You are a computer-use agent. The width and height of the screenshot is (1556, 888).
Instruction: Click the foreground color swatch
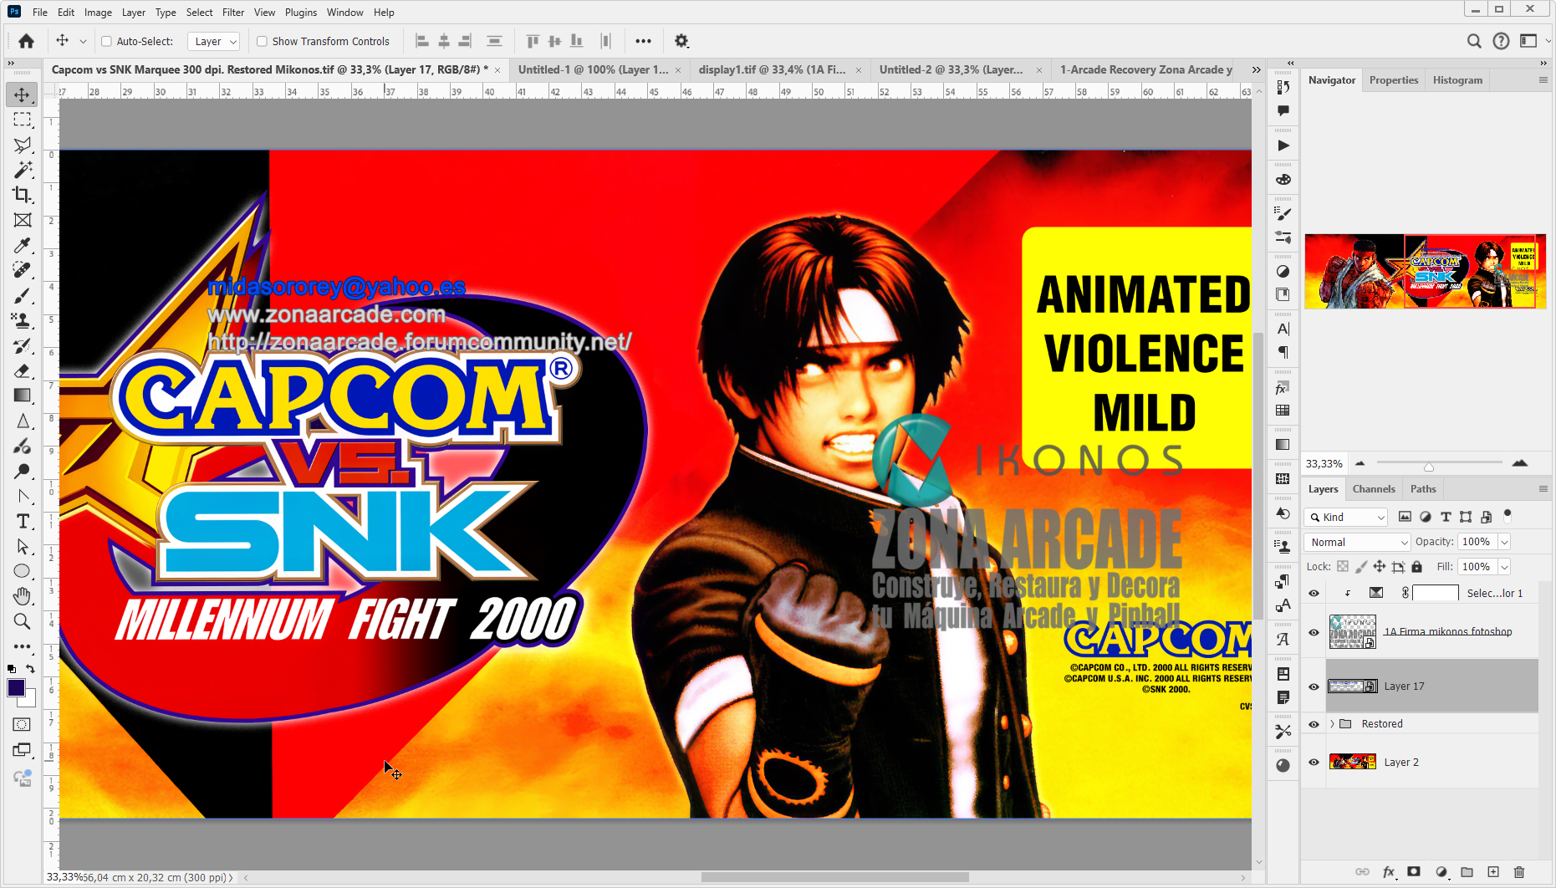tap(16, 688)
